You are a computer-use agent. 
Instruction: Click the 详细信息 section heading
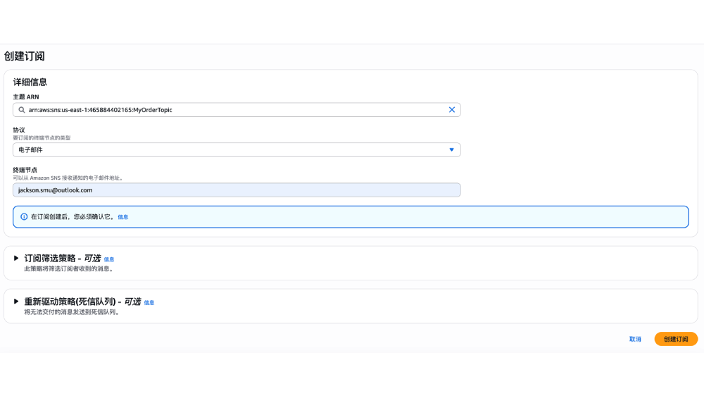(30, 82)
